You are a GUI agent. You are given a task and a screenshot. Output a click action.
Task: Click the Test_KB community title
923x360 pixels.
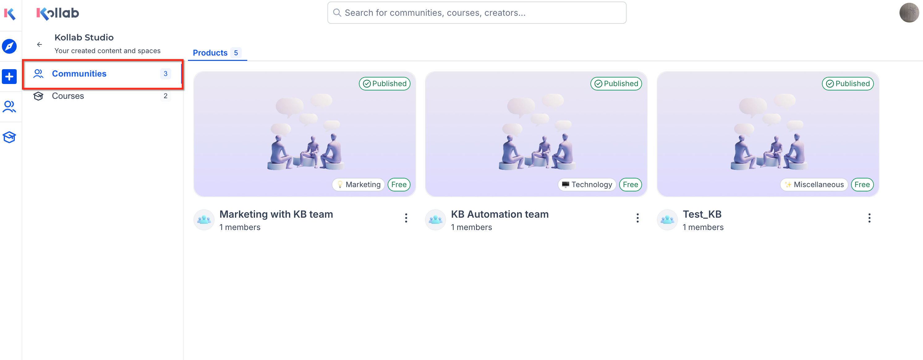(702, 214)
